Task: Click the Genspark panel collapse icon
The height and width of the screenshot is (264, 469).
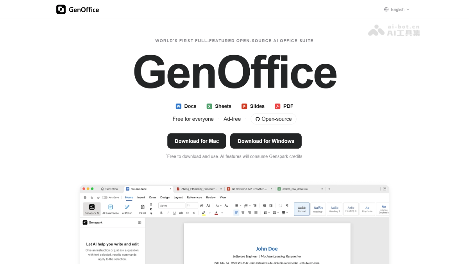Action: point(140,223)
